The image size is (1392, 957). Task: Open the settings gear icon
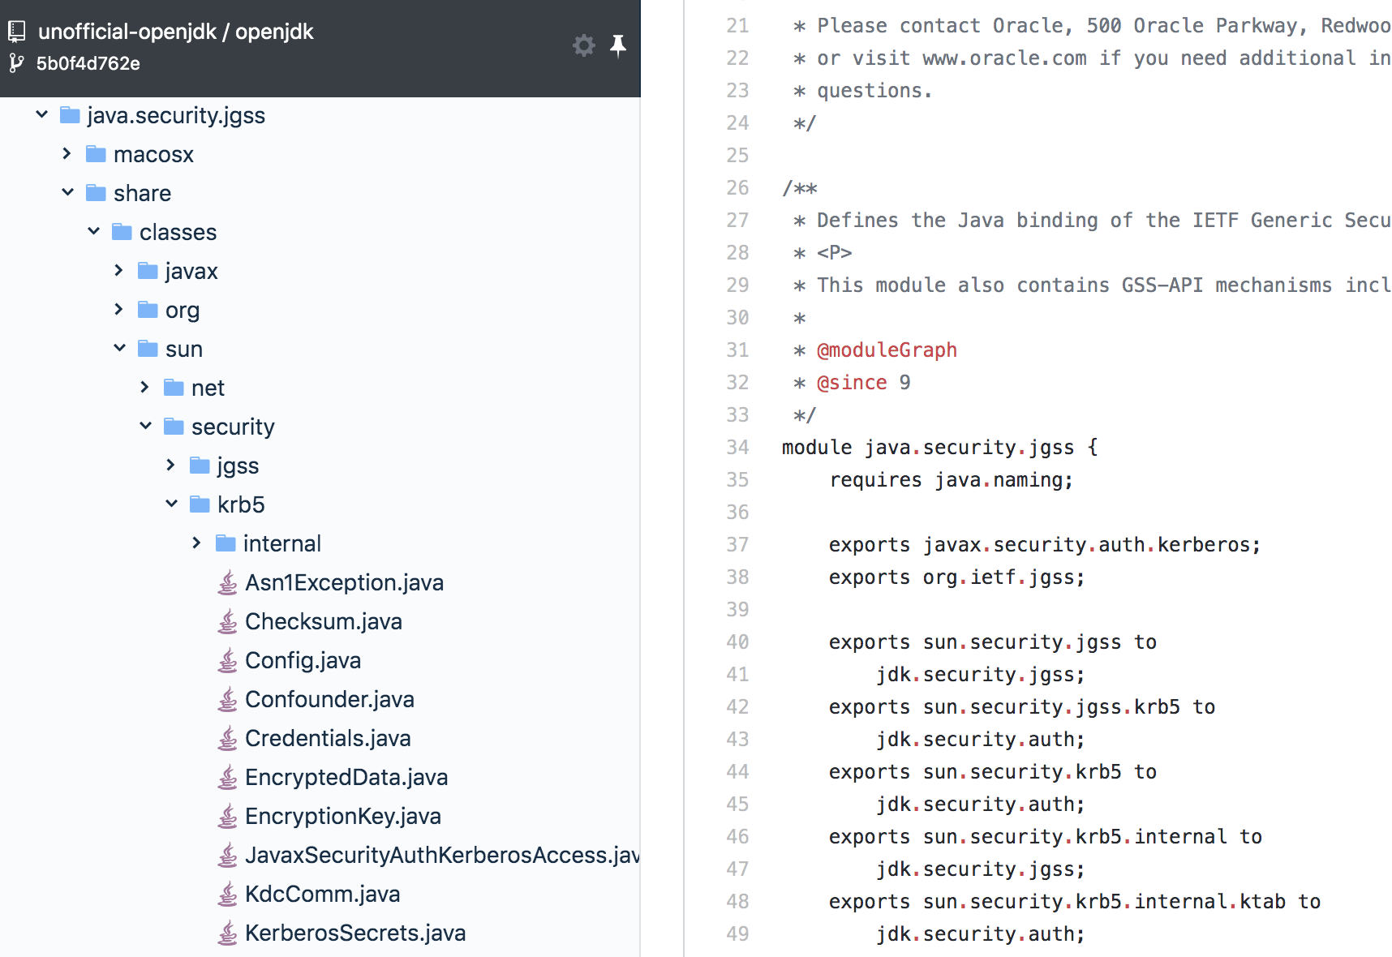583,46
